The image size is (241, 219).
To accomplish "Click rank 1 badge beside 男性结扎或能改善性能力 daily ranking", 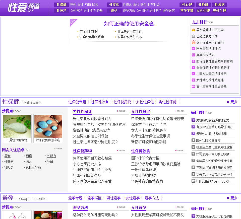I will [193, 120].
